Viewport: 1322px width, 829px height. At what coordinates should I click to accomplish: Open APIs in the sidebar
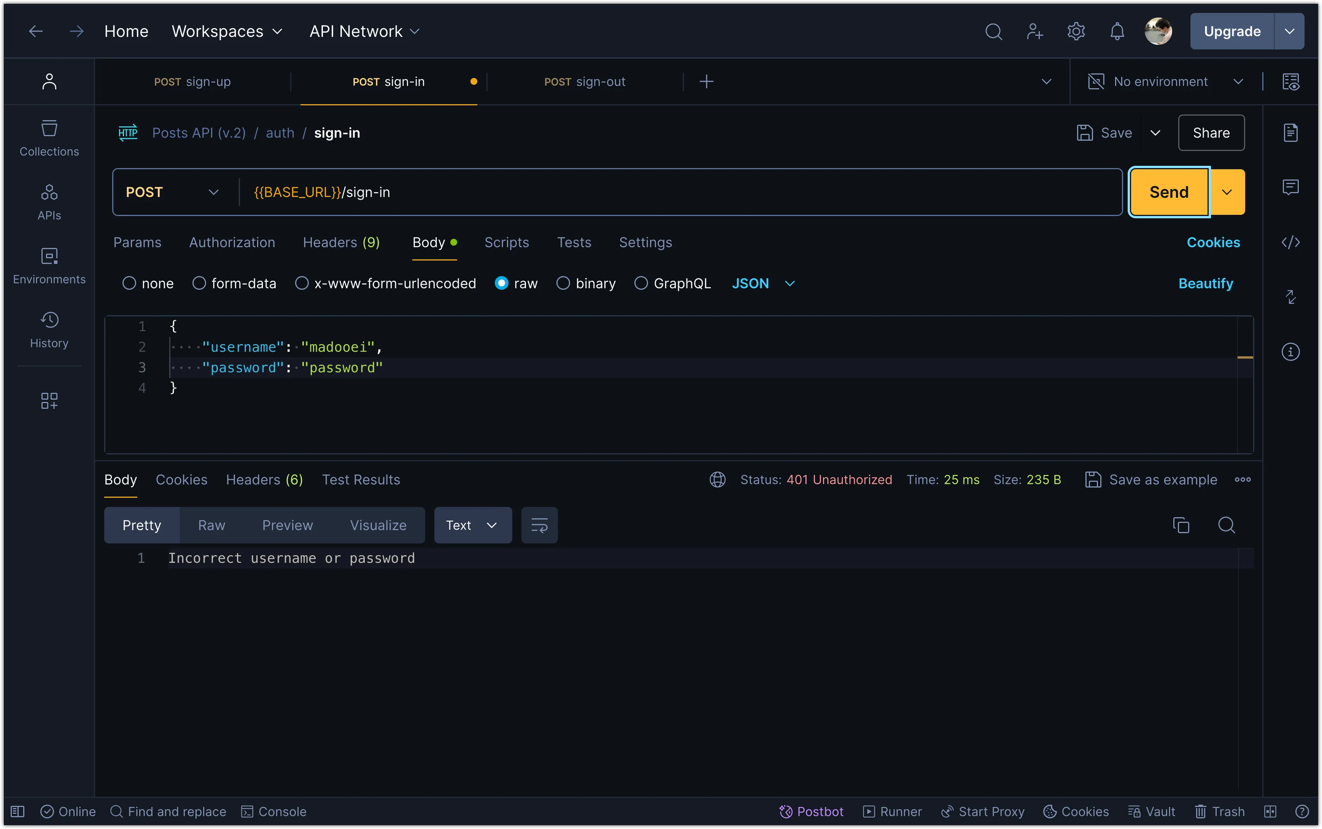49,202
